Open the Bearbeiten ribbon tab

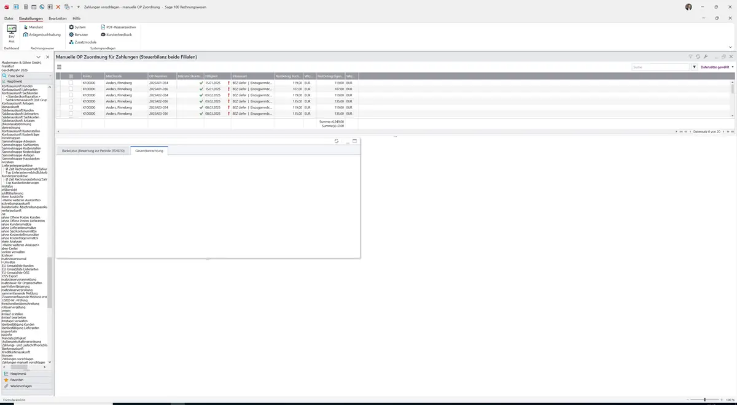(58, 18)
